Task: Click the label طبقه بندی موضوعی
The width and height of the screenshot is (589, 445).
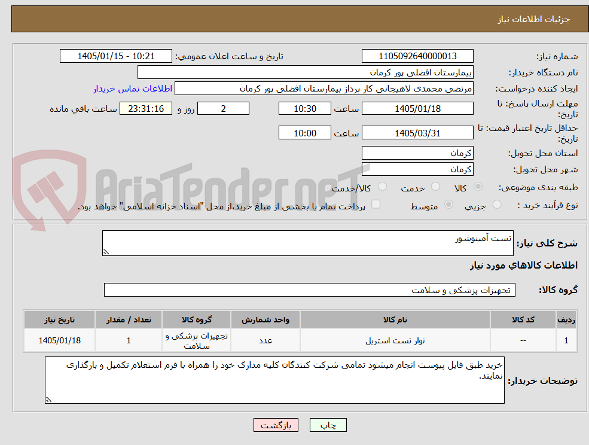Action: click(x=538, y=187)
